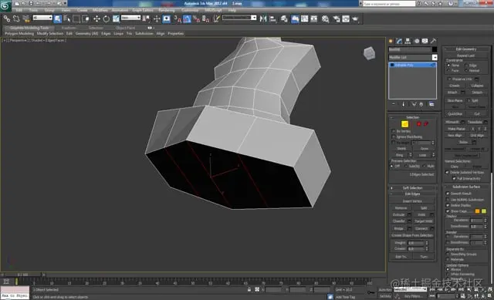494x300 pixels.
Task: Click the Rectangular Selection Region icon
Action: (x=76, y=19)
